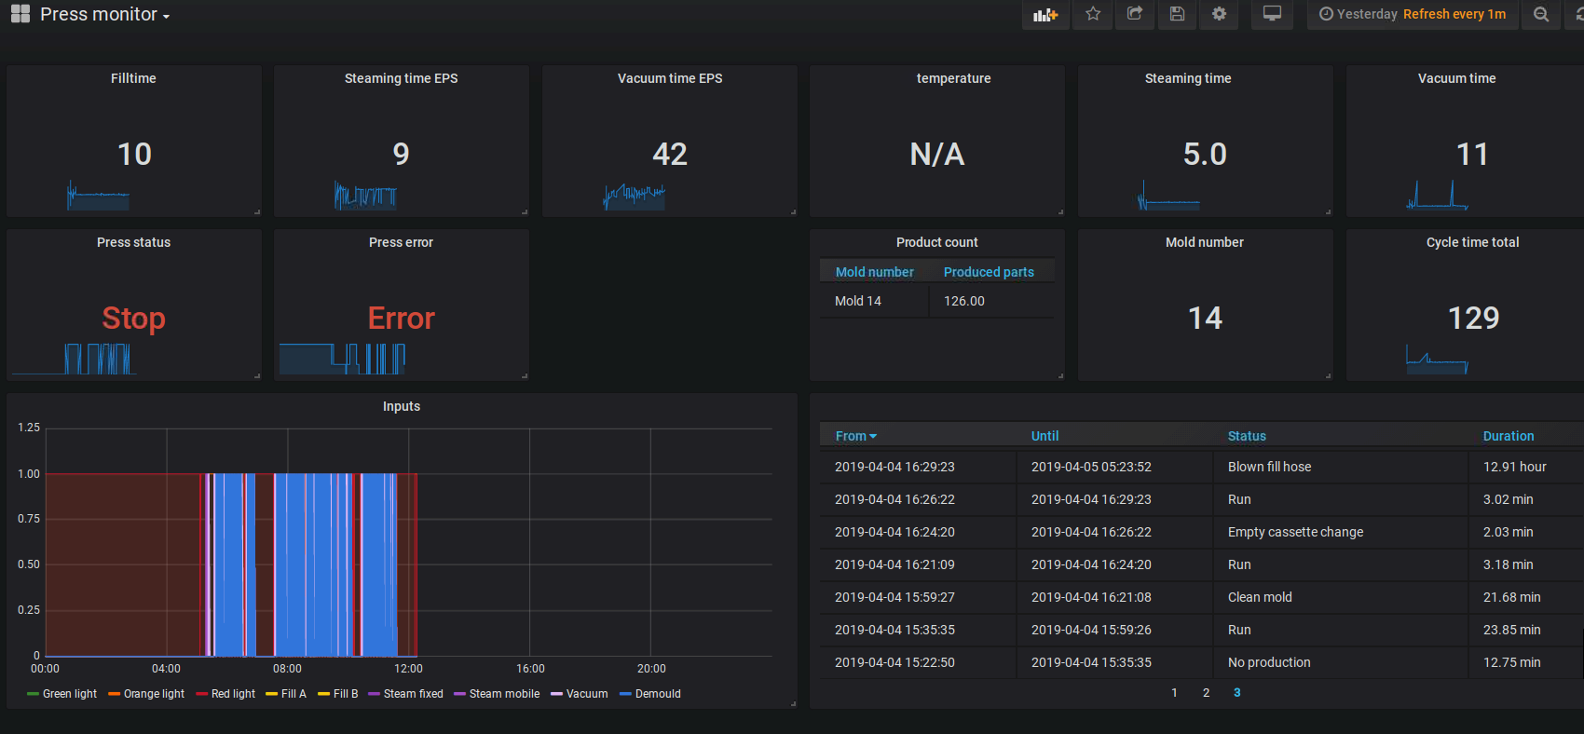The height and width of the screenshot is (734, 1584).
Task: Sort table by Duration column header
Action: point(1509,436)
